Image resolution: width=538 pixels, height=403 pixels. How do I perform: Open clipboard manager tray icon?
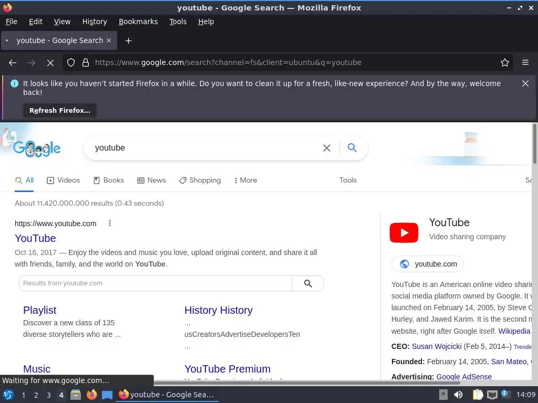tap(478, 395)
